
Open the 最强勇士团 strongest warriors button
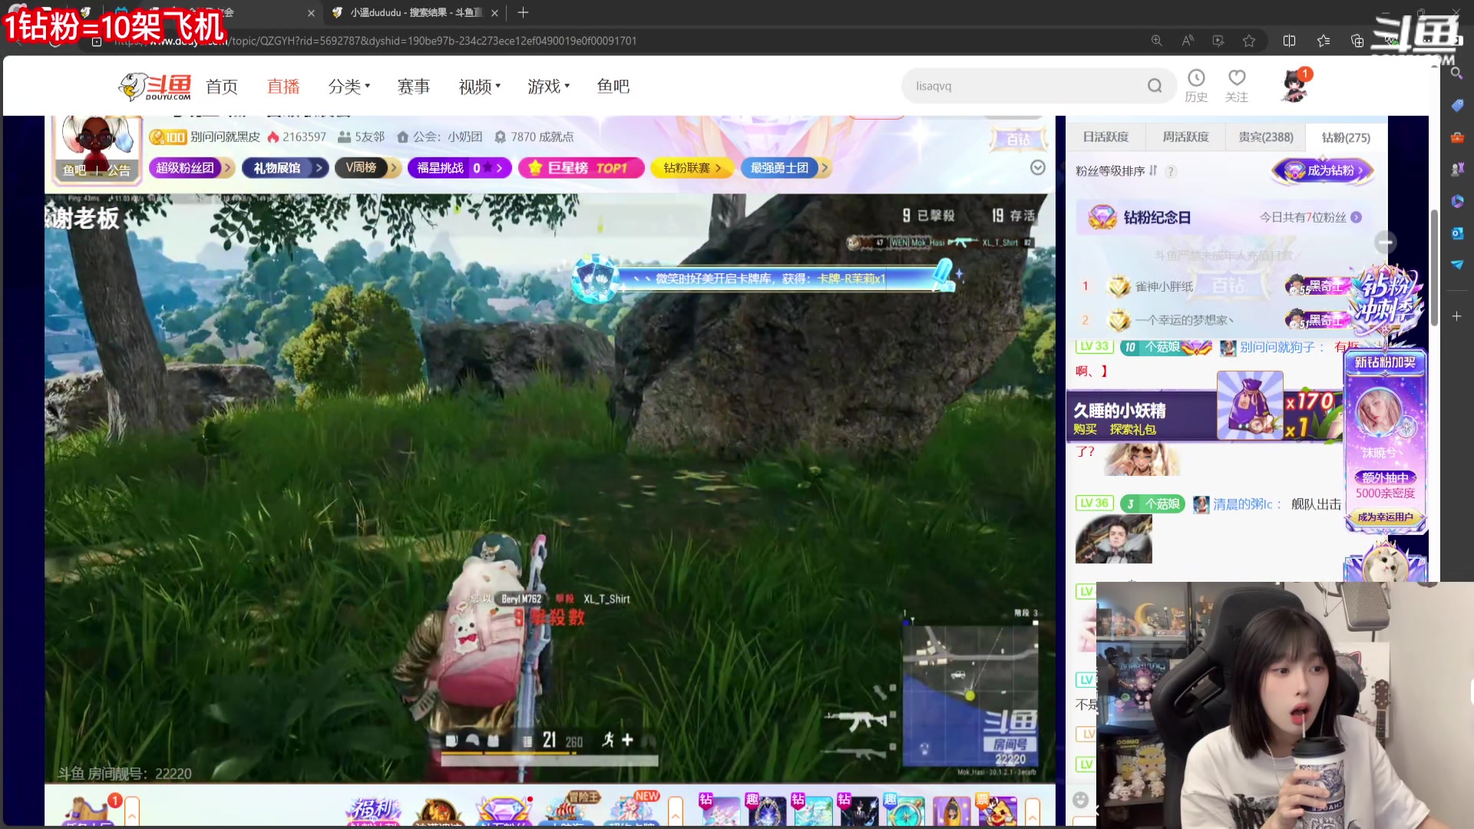point(785,167)
